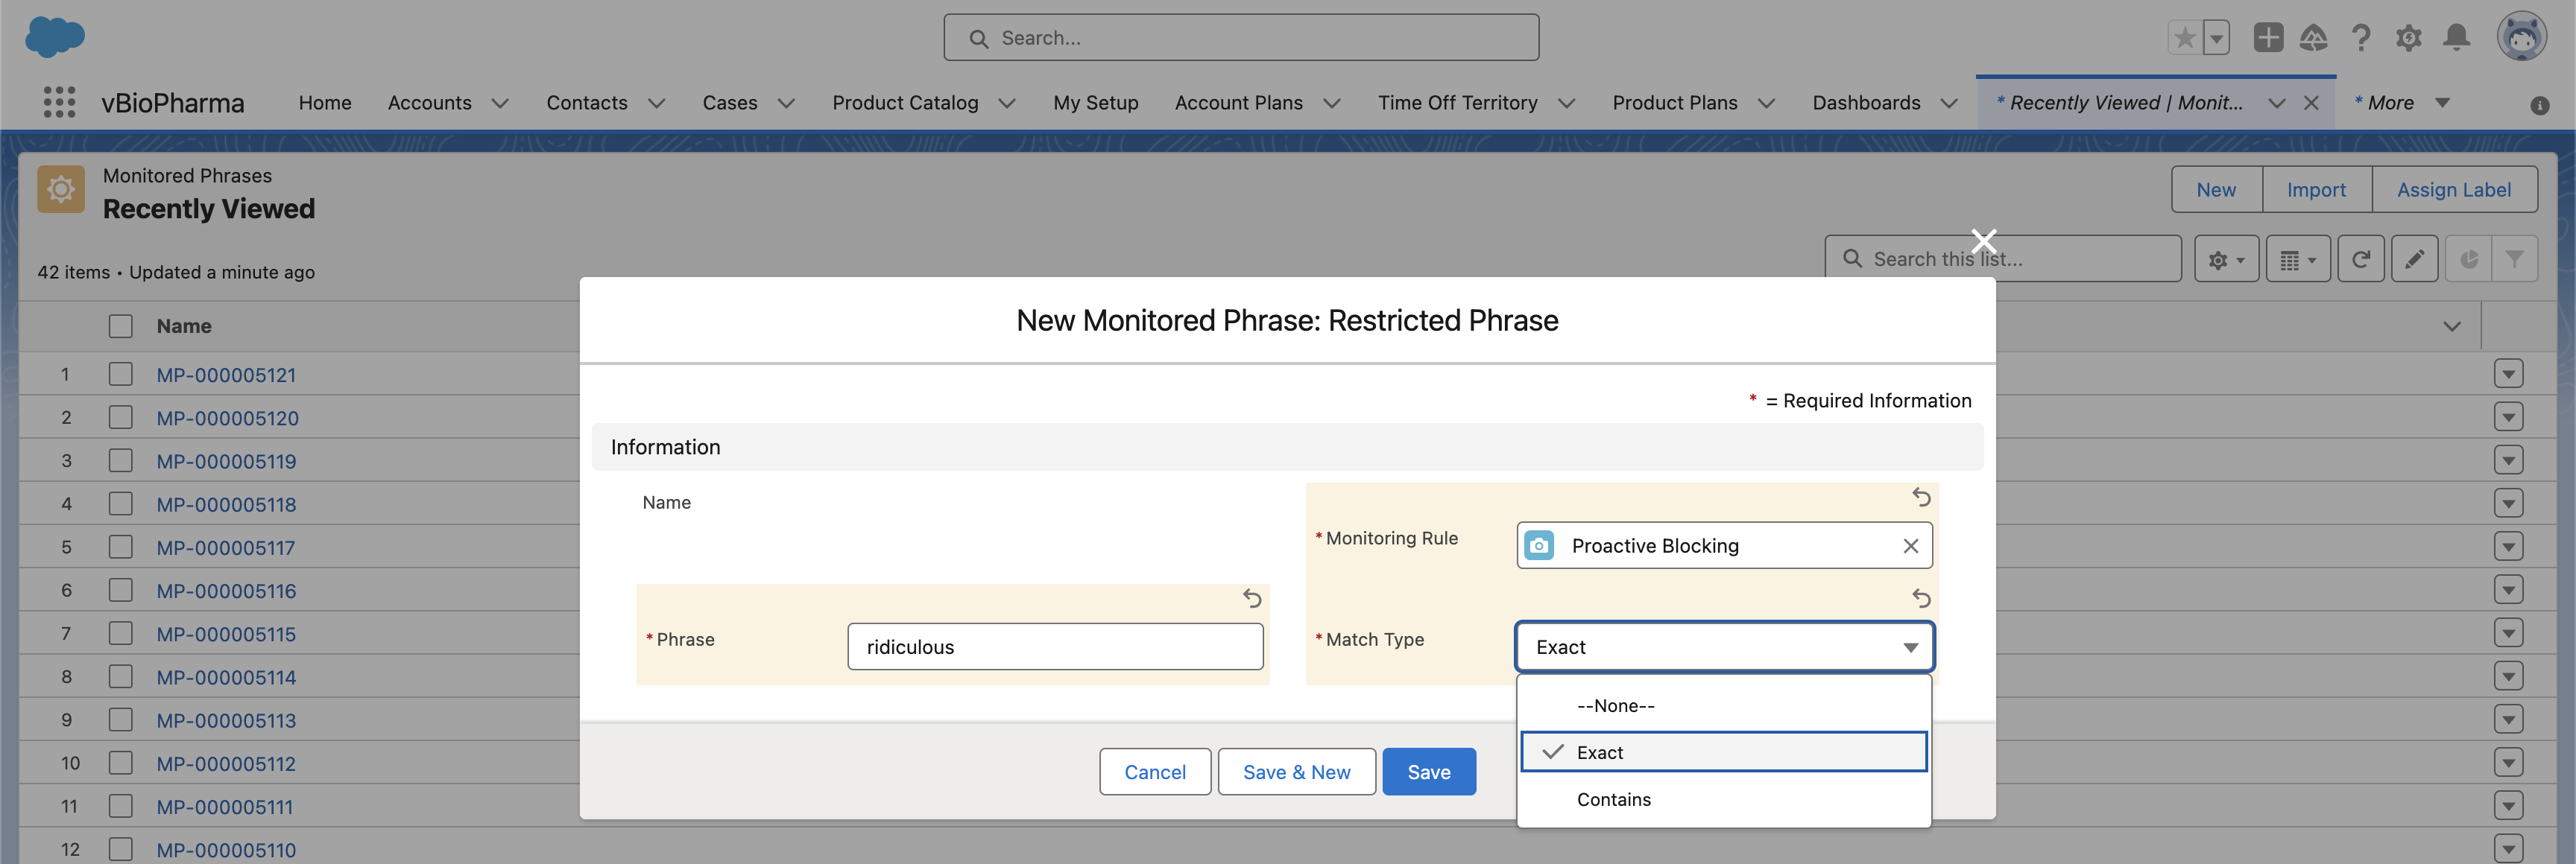Viewport: 2576px width, 864px height.
Task: Open the Dashboards tab
Action: pyautogui.click(x=1866, y=103)
